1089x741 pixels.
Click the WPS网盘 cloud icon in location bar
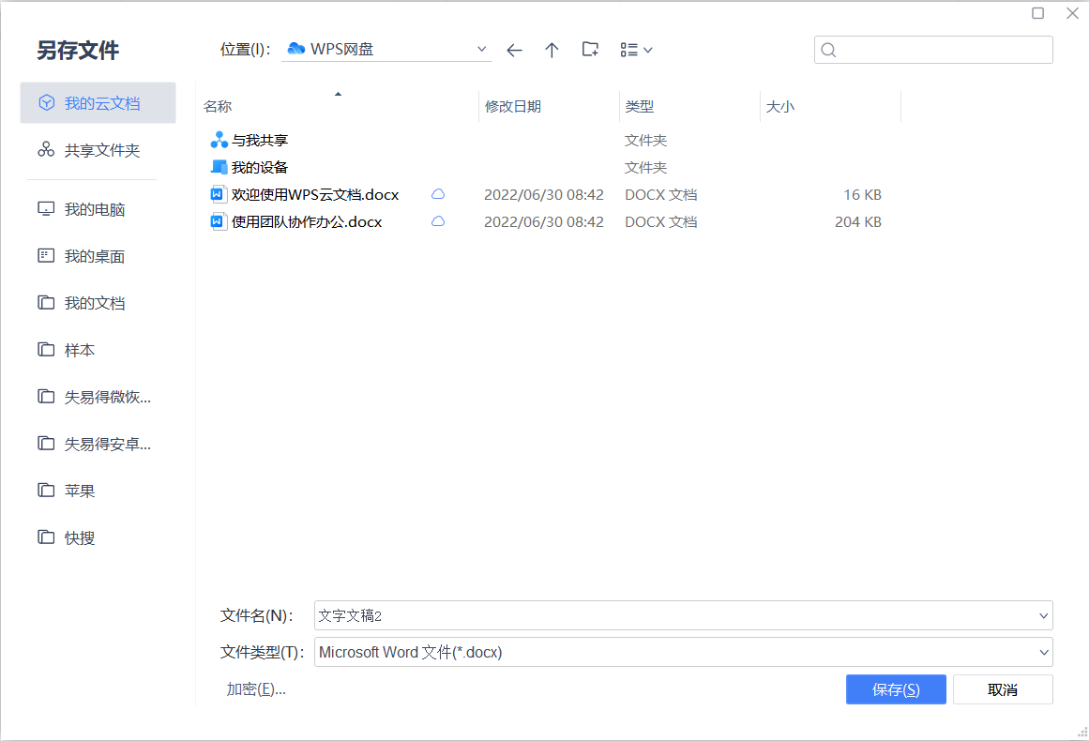tap(295, 49)
